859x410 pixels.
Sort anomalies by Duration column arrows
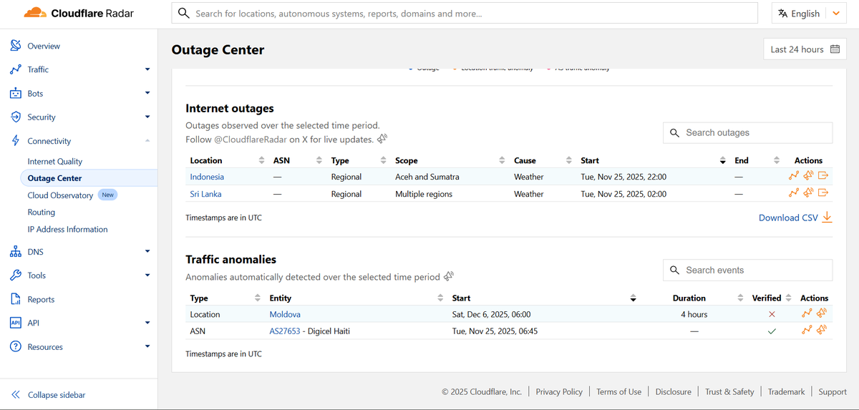pos(740,298)
